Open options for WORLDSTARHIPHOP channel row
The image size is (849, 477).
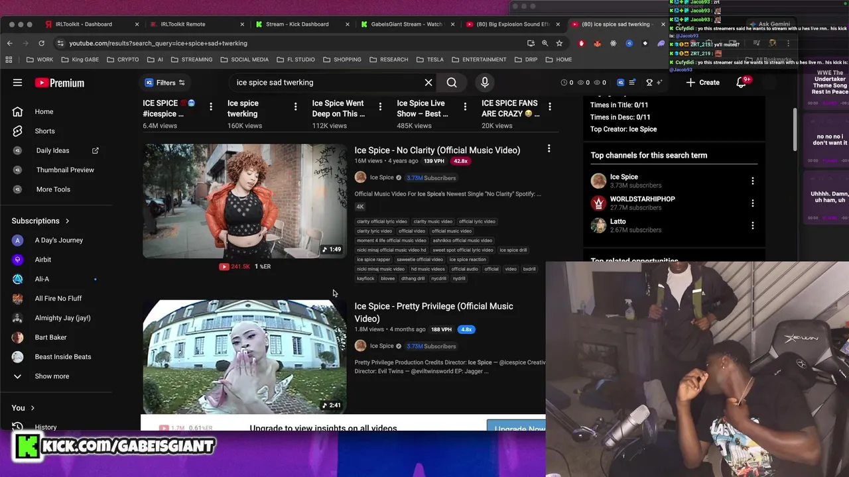click(x=752, y=203)
